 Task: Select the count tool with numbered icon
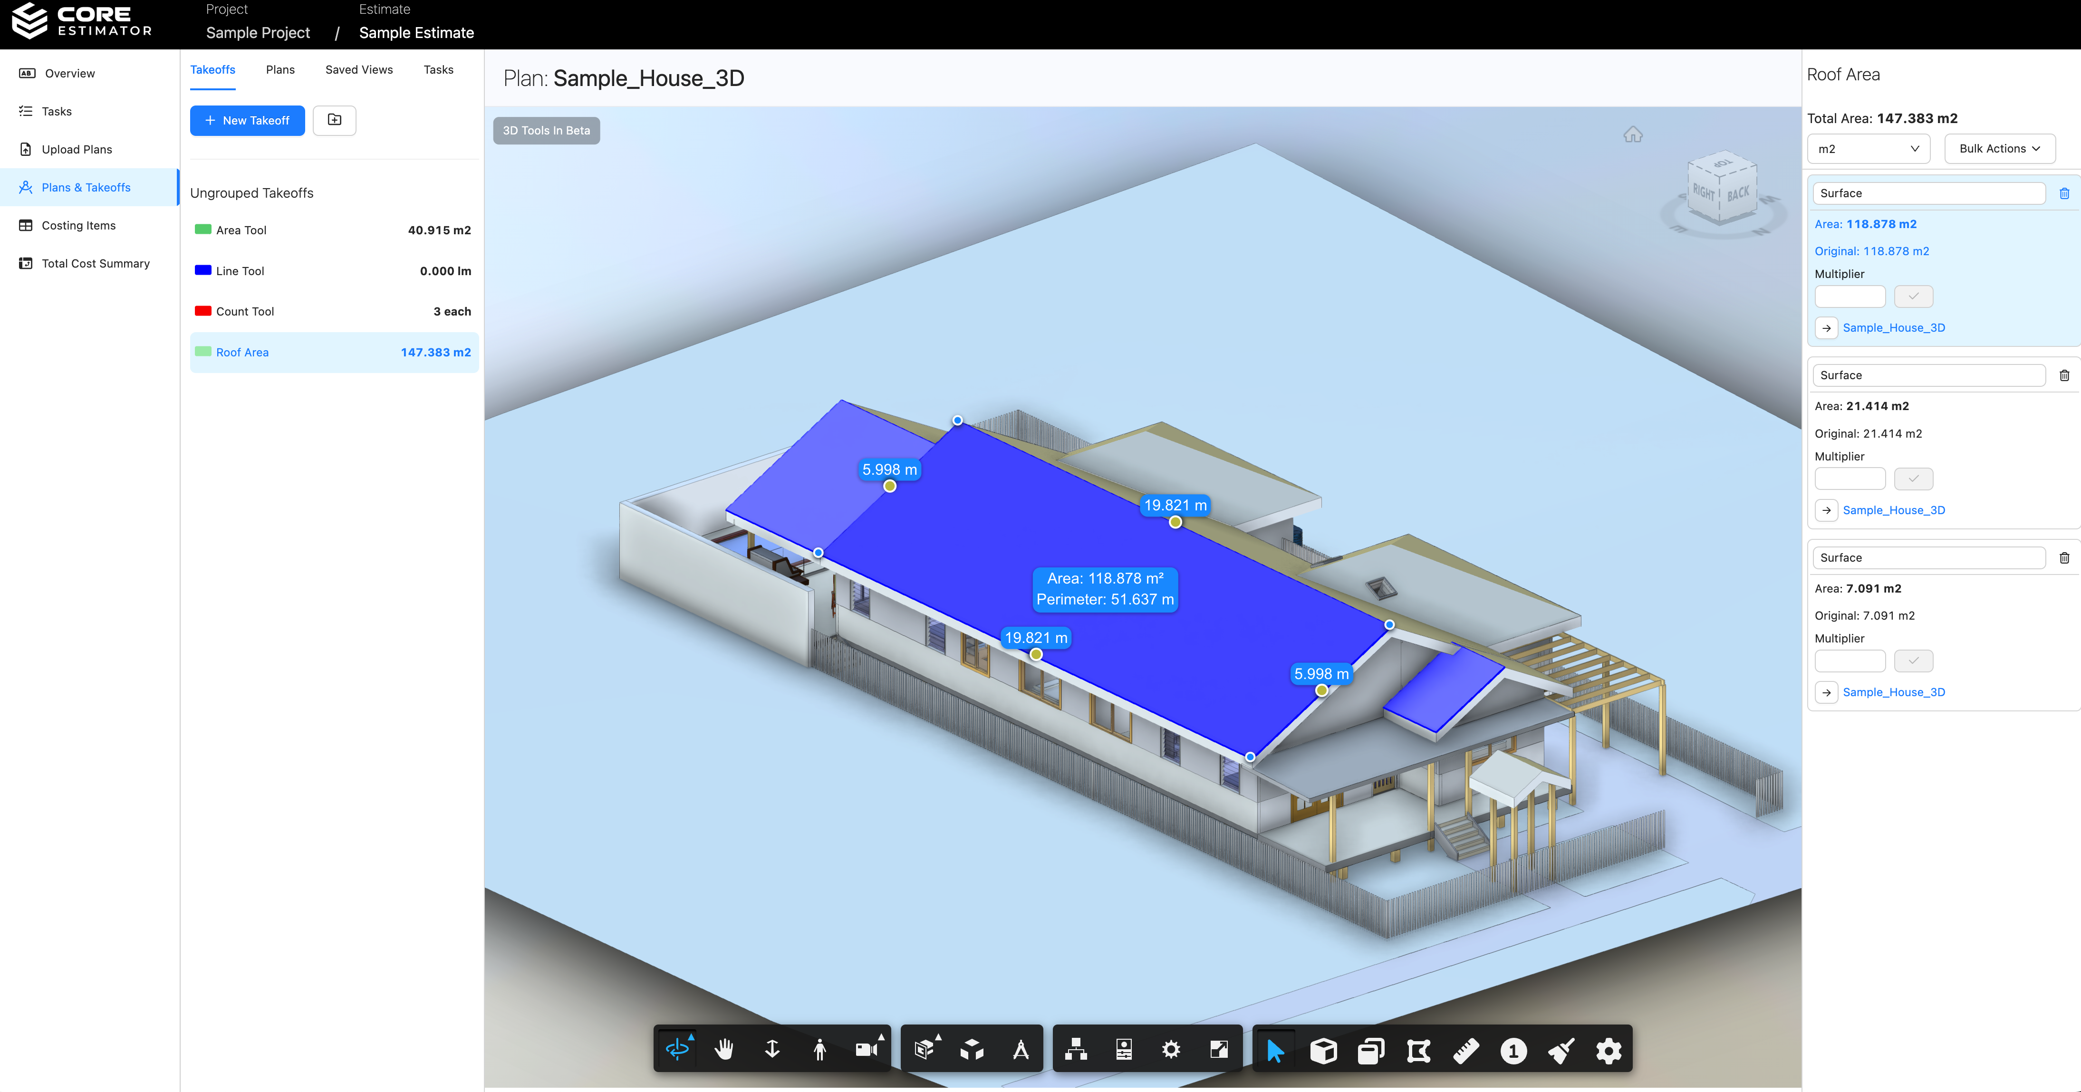[1513, 1049]
